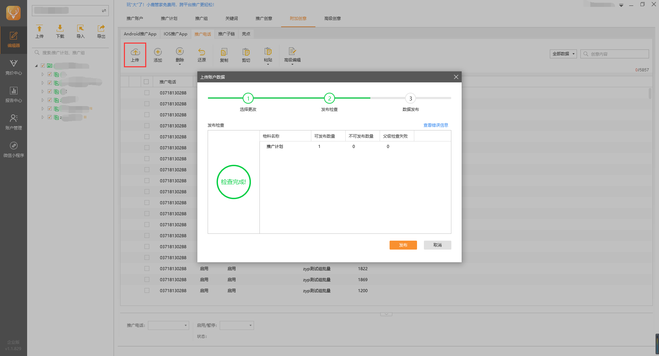The width and height of the screenshot is (659, 356).
Task: Switch to the 高级创意 tab
Action: (x=333, y=19)
